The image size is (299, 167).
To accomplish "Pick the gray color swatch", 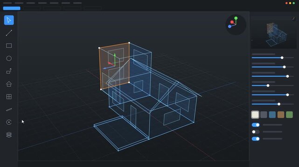I will pos(264,115).
